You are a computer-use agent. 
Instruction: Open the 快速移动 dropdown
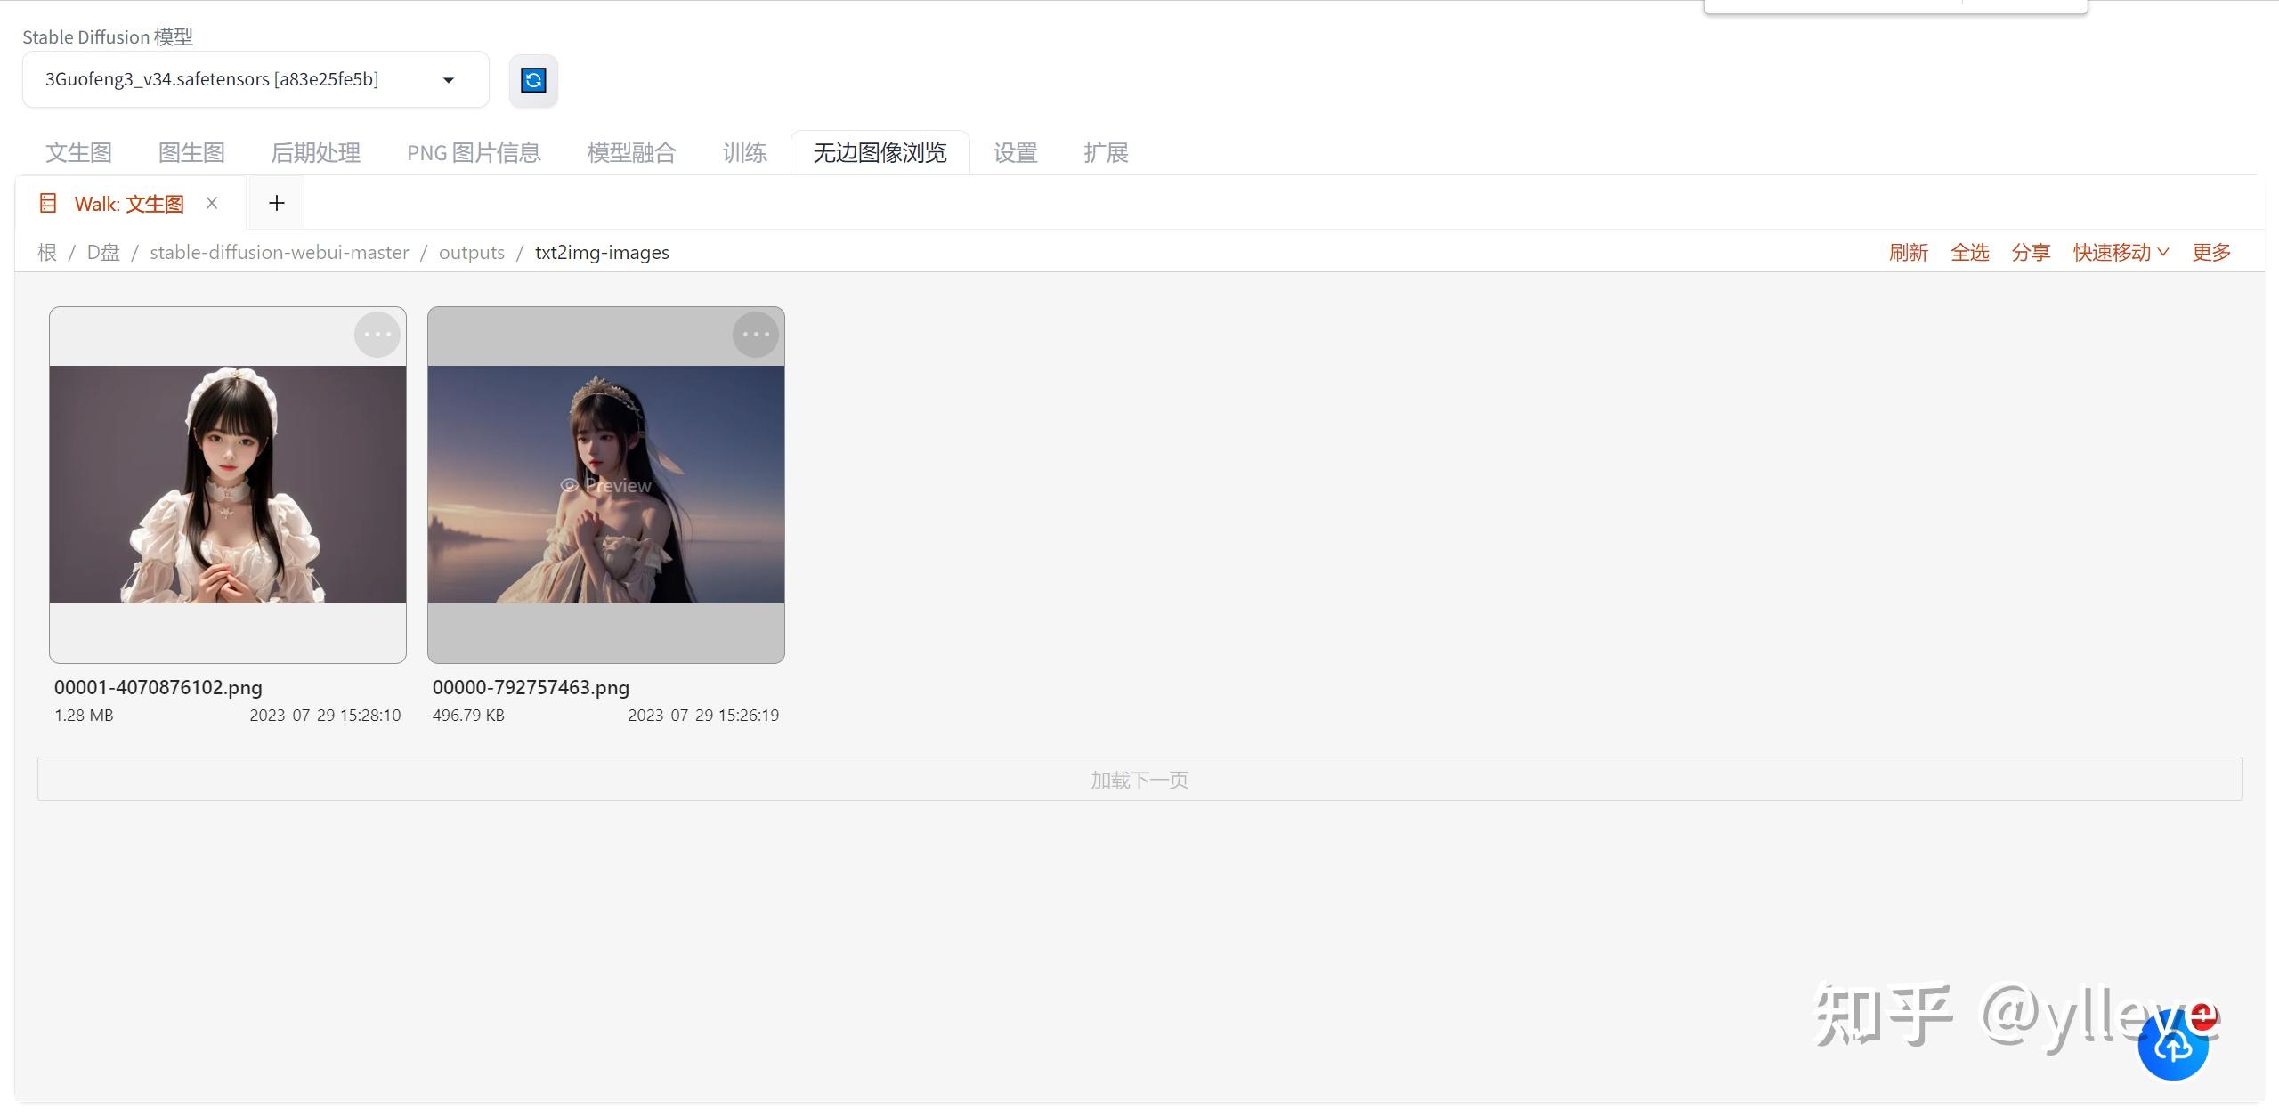coord(2120,253)
